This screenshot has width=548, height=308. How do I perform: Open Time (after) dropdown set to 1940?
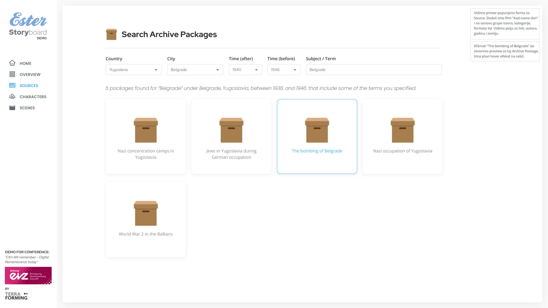pos(245,70)
